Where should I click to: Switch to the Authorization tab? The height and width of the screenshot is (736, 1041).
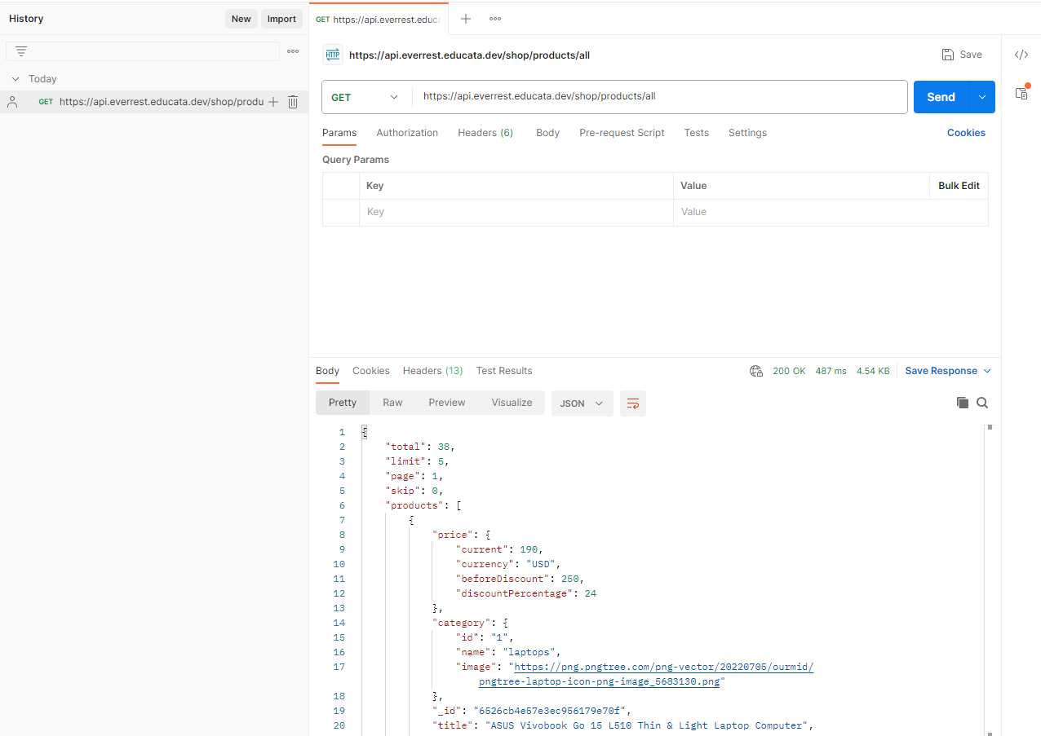click(x=407, y=133)
